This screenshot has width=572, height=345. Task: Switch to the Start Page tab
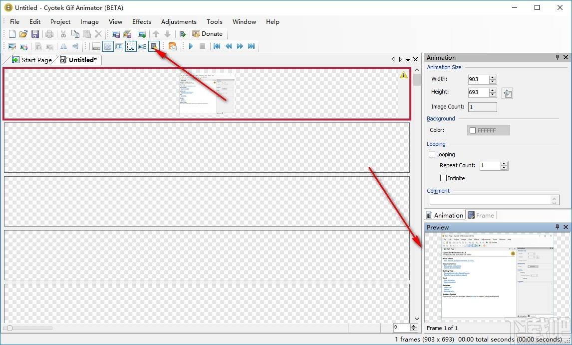point(32,60)
